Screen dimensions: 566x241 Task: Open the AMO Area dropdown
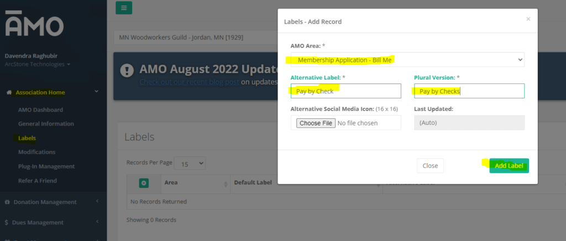407,59
